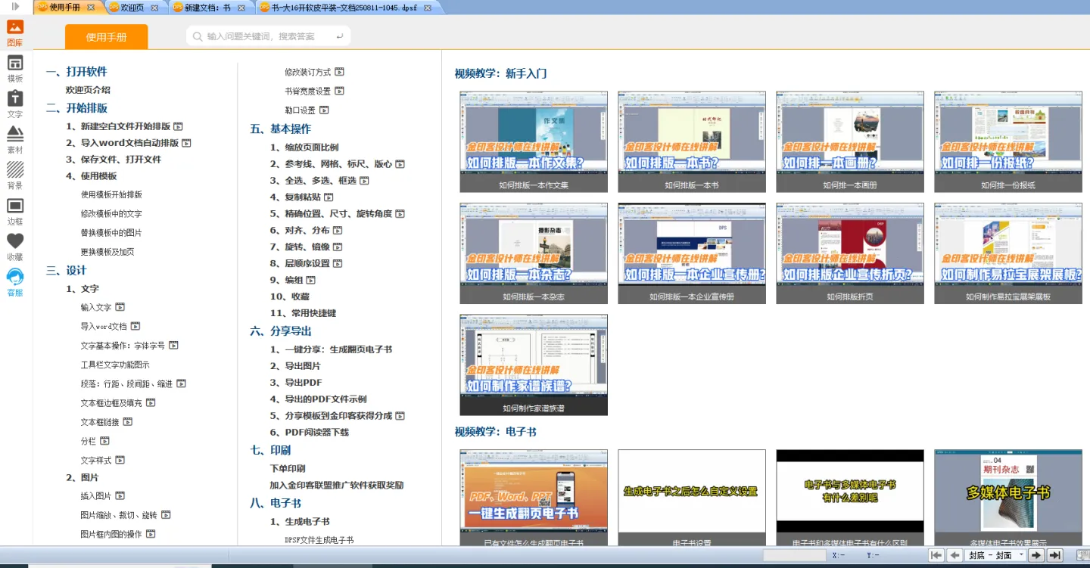Open the 素材 materials panel

click(x=15, y=139)
